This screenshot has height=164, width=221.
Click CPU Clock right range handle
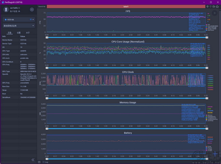click(x=207, y=98)
